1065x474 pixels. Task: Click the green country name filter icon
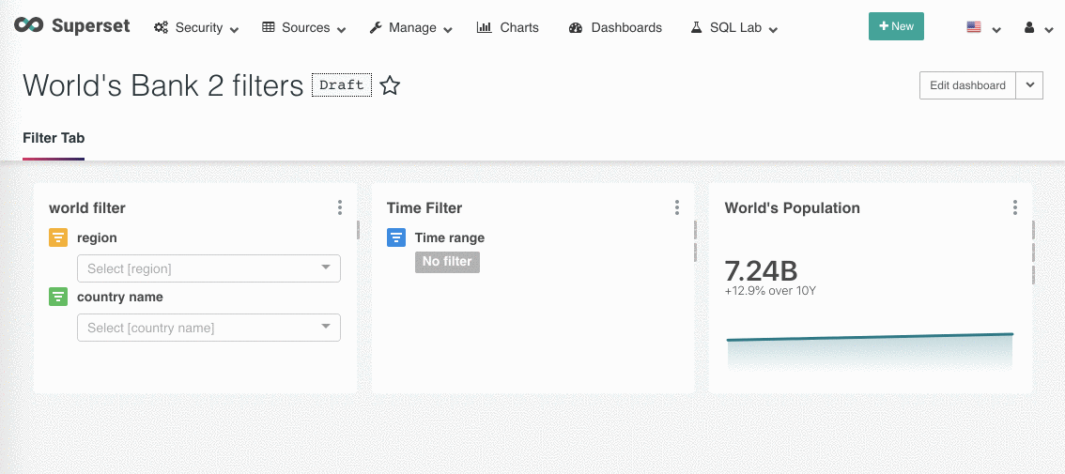tap(58, 297)
